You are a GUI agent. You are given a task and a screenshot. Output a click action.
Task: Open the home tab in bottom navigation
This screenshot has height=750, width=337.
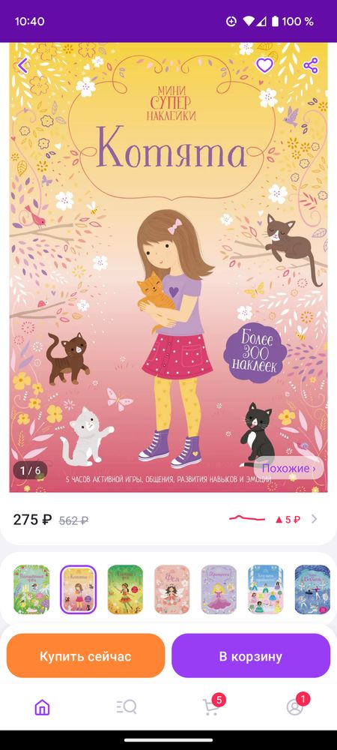coord(43,707)
